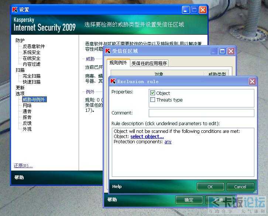Viewport: 268px width, 216px height.
Task: Check the Object property checkbox
Action: coord(152,93)
